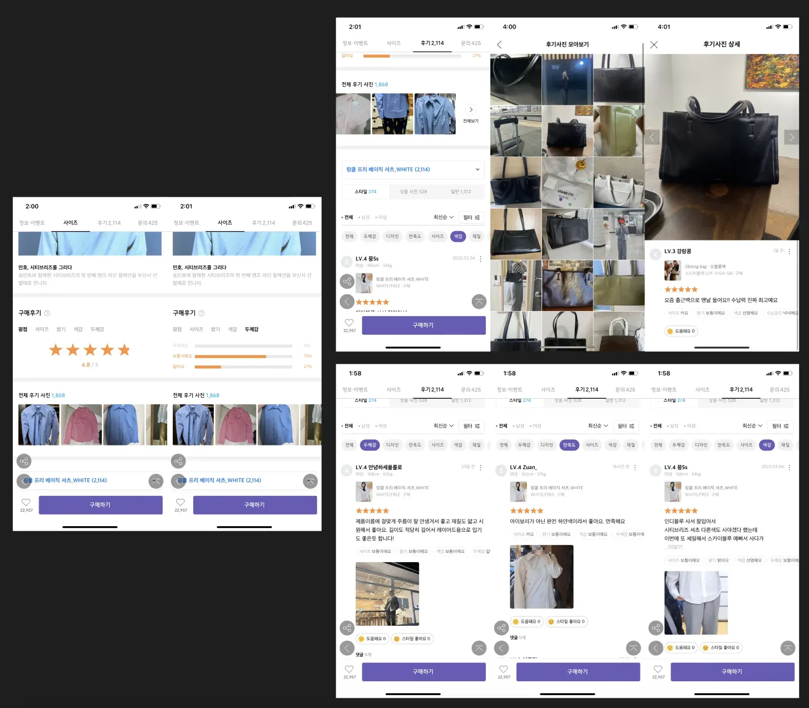Expand 더보기 on the 인디블루 review text
809x708 pixels.
(x=674, y=547)
